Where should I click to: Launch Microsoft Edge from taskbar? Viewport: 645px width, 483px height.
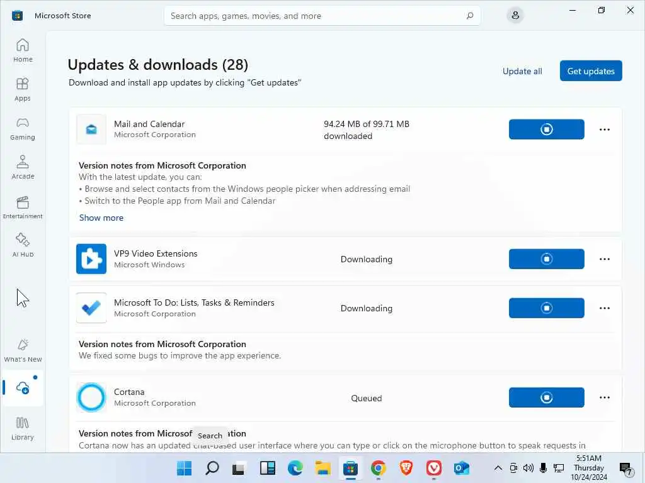pos(295,468)
